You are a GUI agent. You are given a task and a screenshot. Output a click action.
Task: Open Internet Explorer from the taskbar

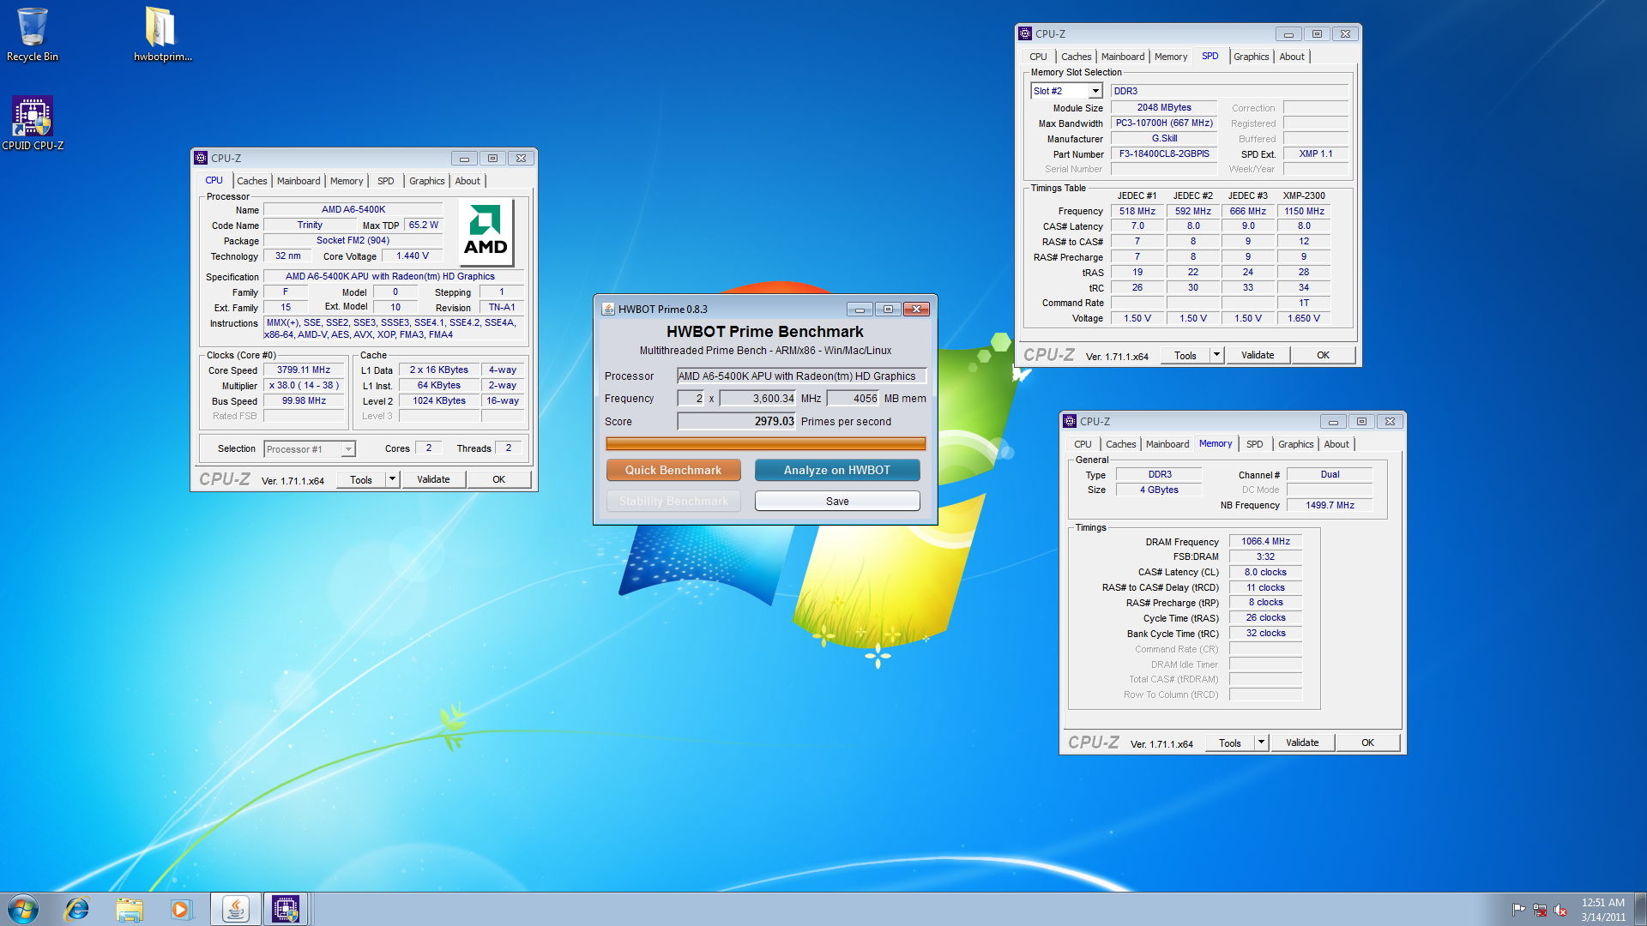click(x=77, y=909)
